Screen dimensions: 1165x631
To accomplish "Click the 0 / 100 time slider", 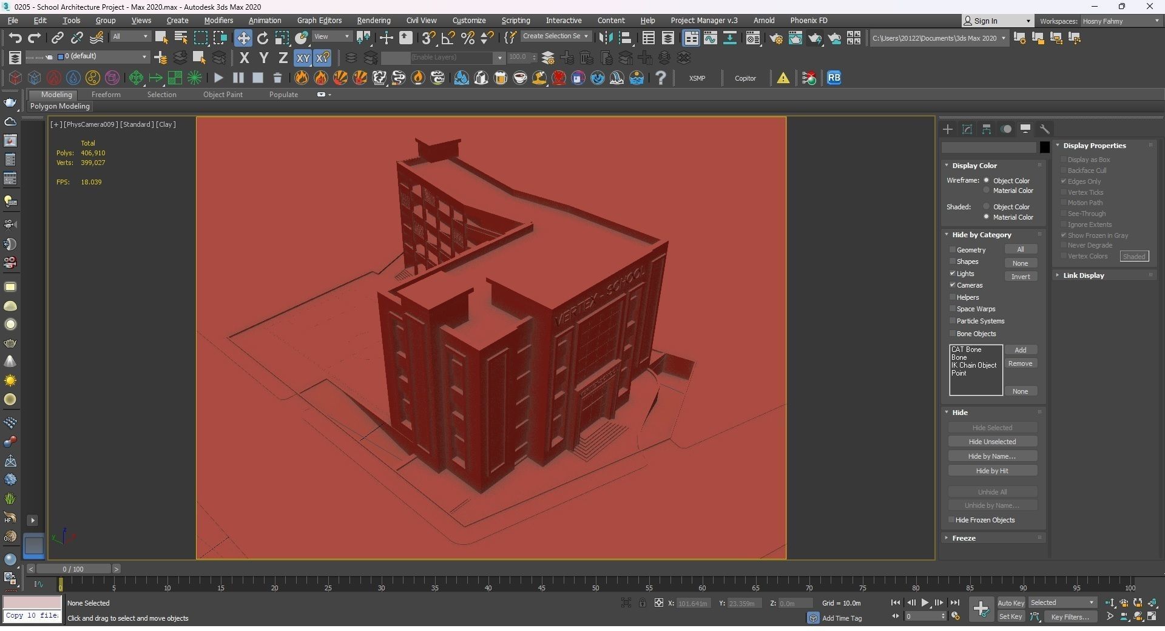I will point(73,569).
